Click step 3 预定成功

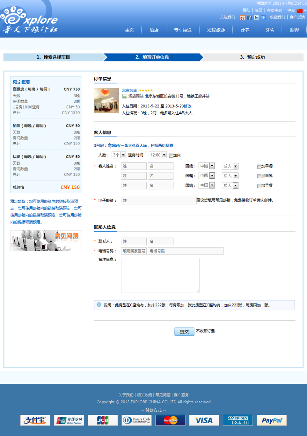pos(252,57)
